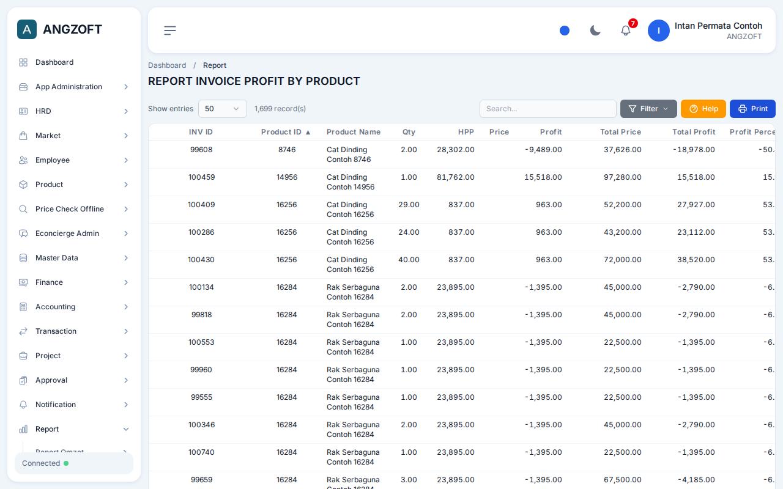Screen dimensions: 783x489
Task: Select the Employee menu item
Action: 74,160
